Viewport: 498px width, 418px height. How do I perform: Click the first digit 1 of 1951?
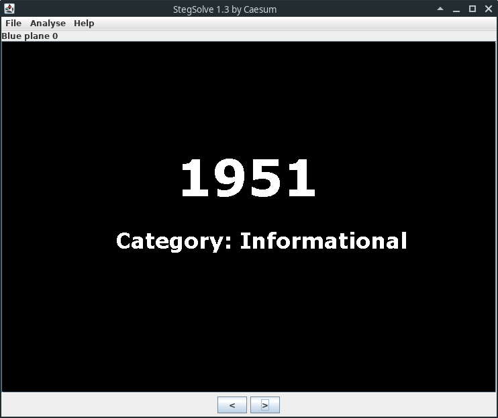pyautogui.click(x=197, y=179)
